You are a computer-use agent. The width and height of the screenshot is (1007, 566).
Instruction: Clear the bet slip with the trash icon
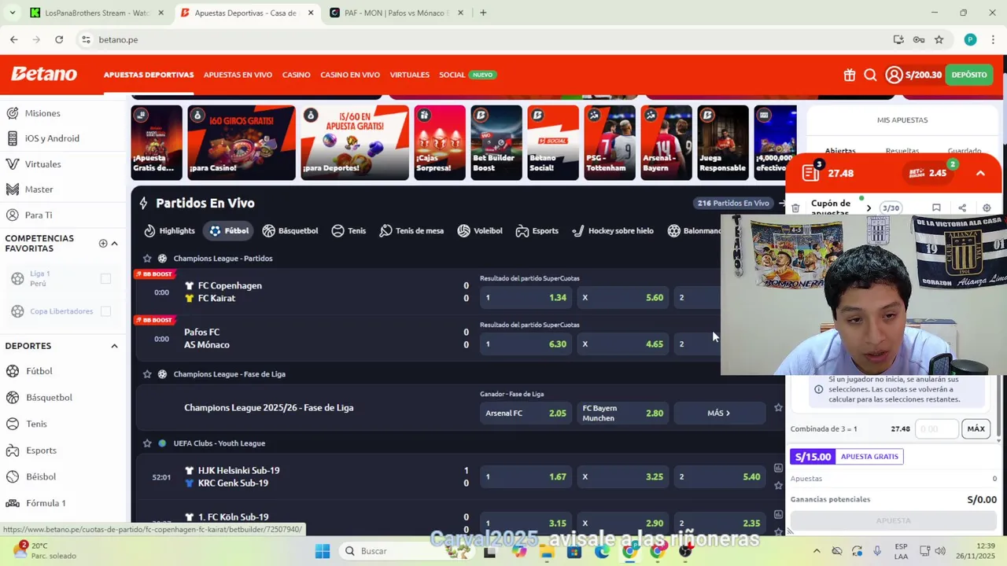(x=795, y=208)
